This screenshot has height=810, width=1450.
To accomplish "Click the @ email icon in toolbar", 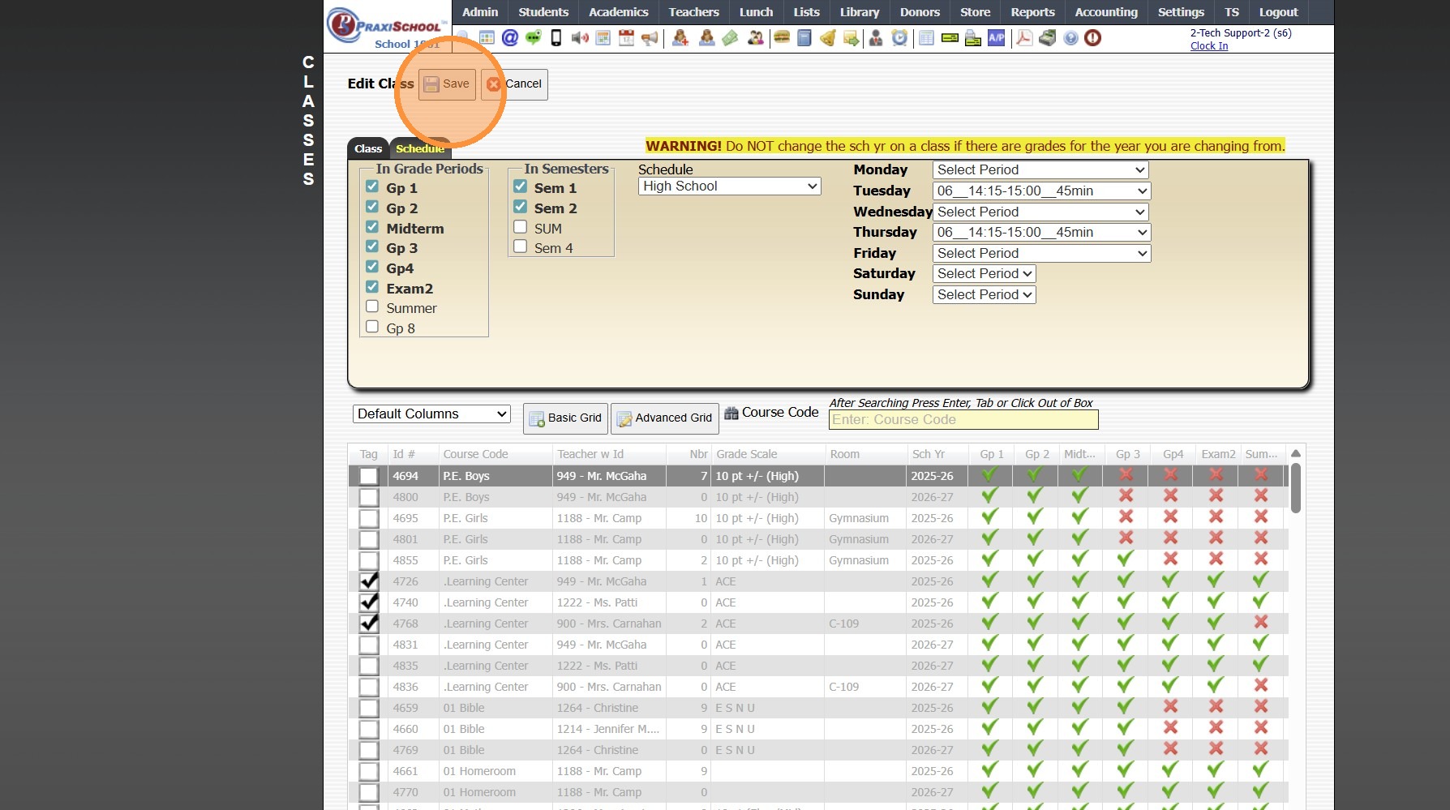I will (510, 37).
